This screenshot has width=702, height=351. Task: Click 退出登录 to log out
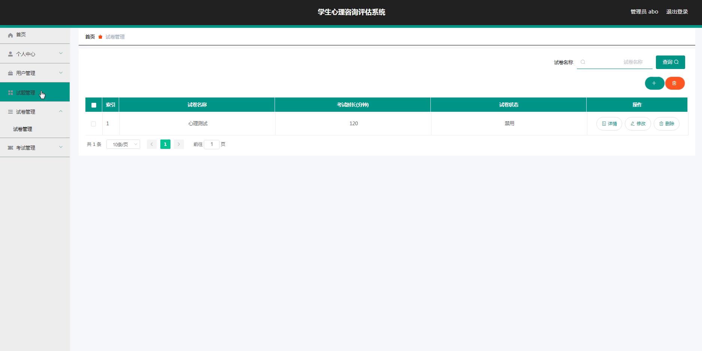[x=677, y=12]
